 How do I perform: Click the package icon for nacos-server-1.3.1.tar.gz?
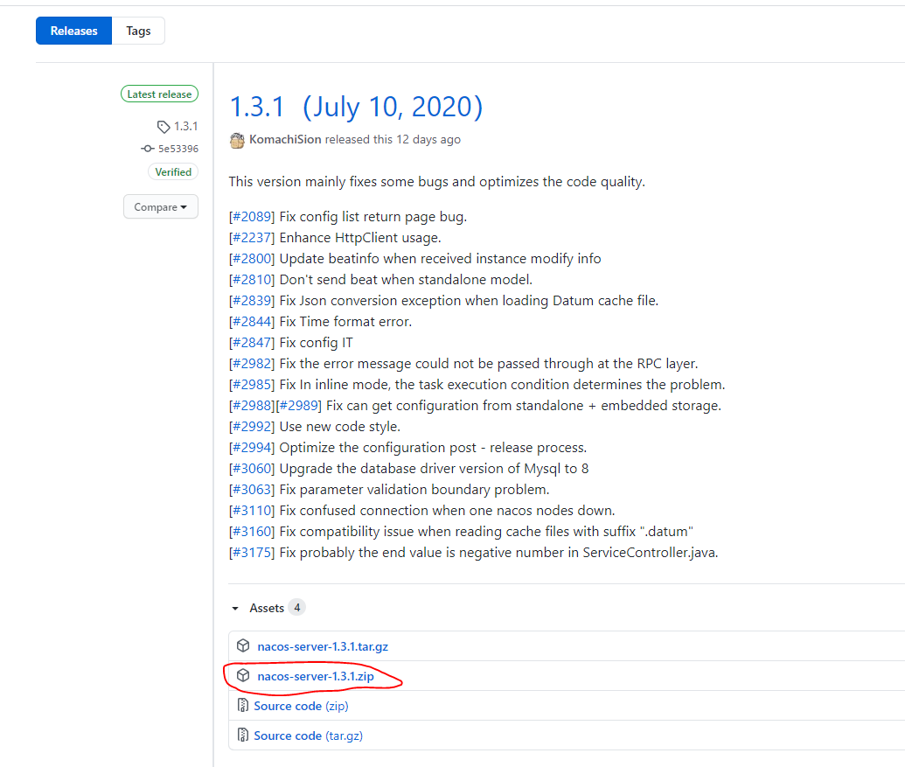(242, 645)
